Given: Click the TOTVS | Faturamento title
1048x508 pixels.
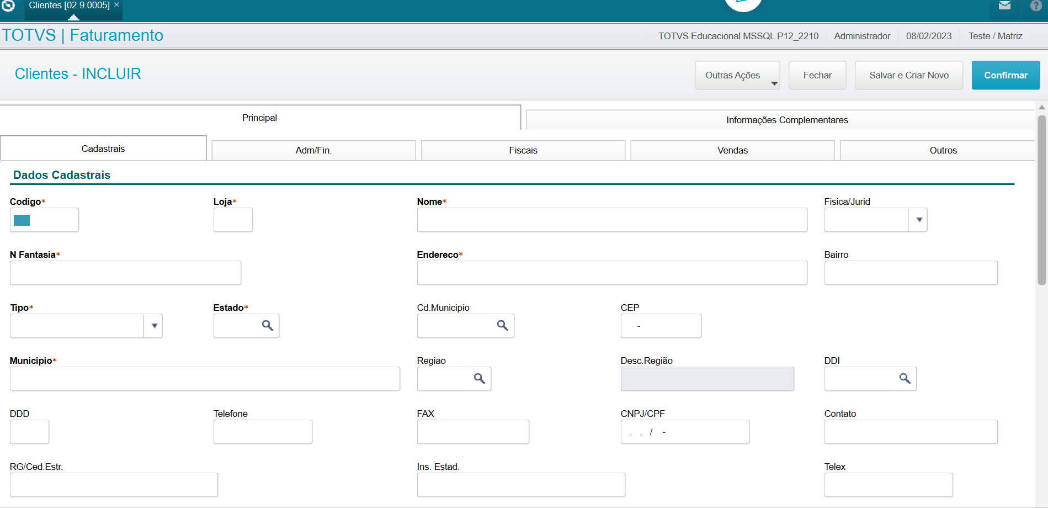Looking at the screenshot, I should (83, 35).
